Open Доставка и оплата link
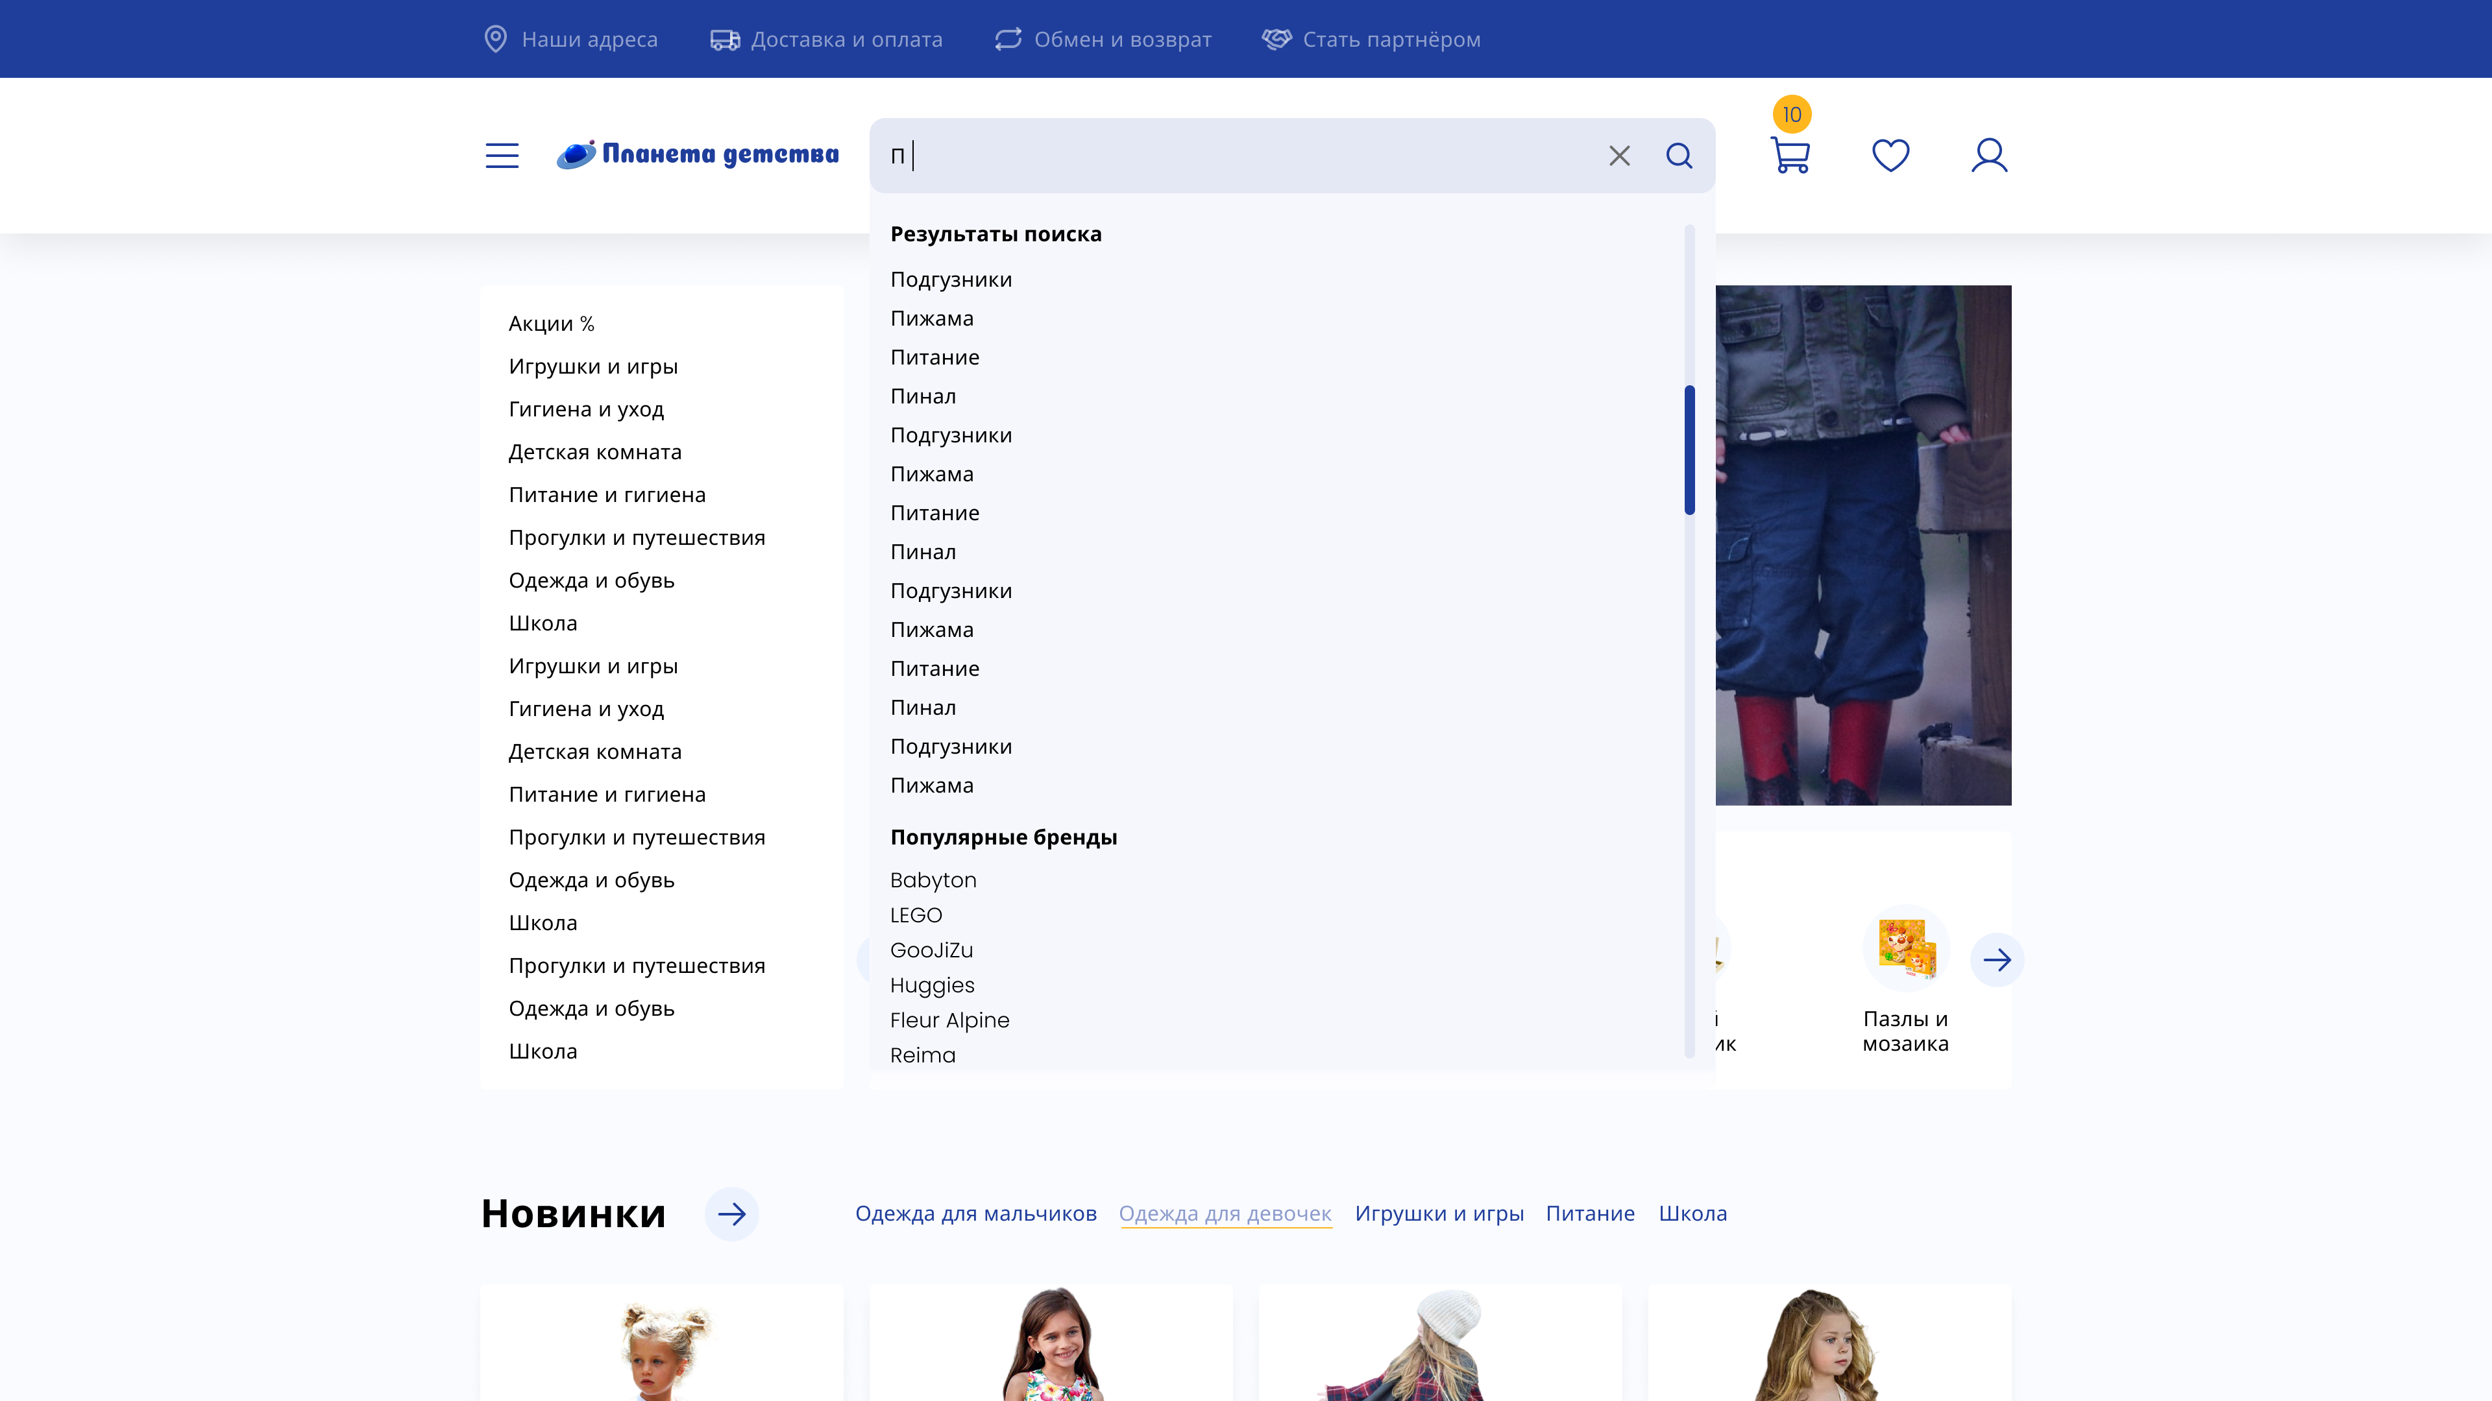Image resolution: width=2492 pixels, height=1401 pixels. (x=846, y=40)
